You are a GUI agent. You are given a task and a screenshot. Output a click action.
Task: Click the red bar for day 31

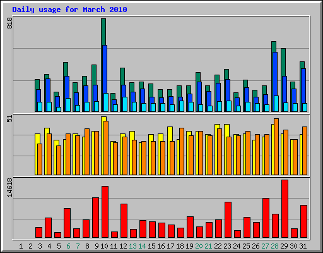tap(303, 221)
